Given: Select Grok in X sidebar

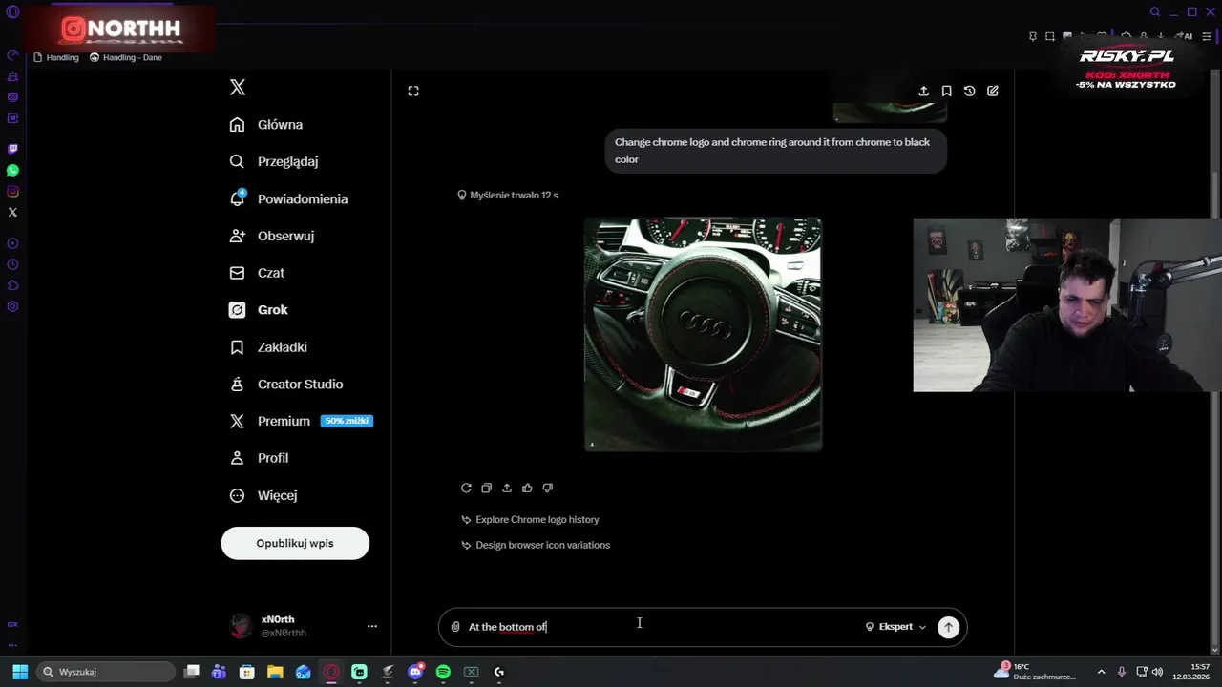Looking at the screenshot, I should (x=258, y=310).
